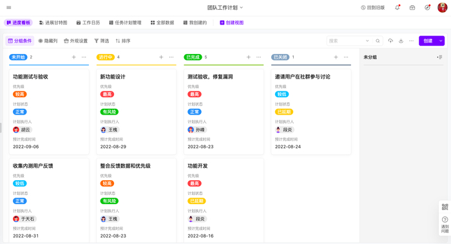Click the 搜索 search input field

point(347,41)
